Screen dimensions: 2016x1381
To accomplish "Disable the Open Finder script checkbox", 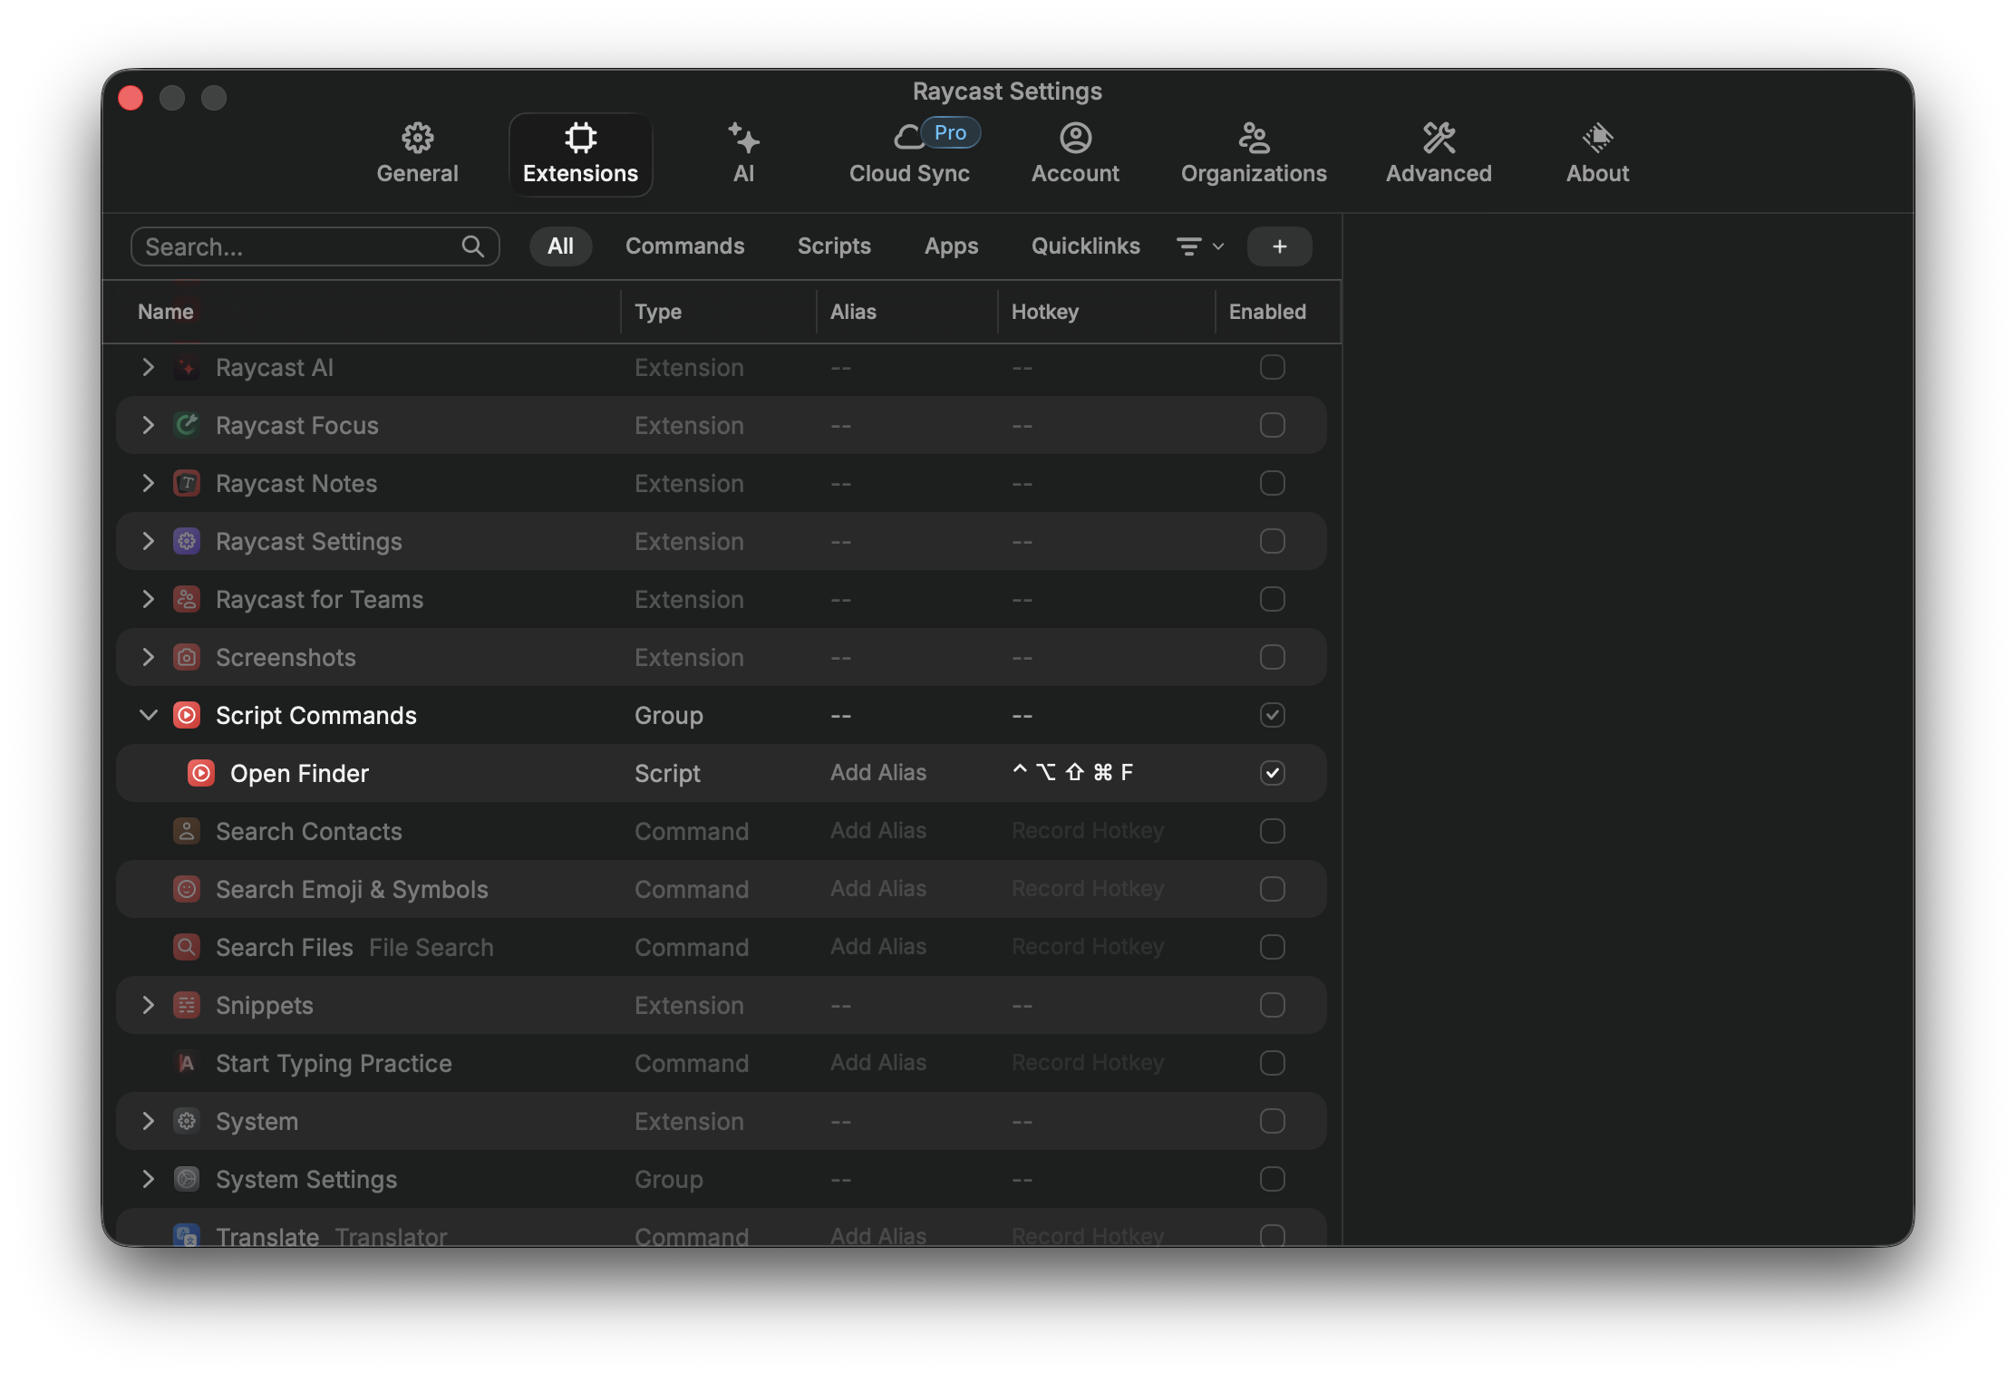I will (x=1272, y=773).
